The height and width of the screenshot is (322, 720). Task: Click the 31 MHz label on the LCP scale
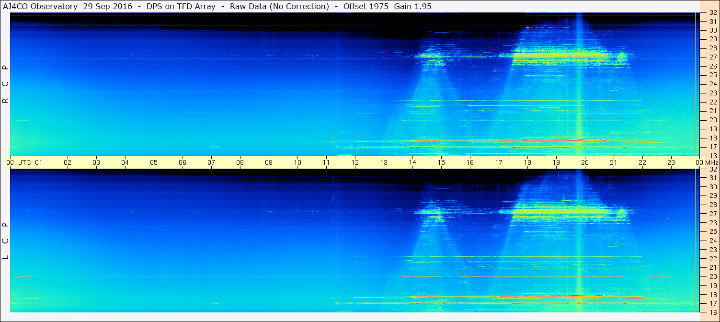pos(713,178)
